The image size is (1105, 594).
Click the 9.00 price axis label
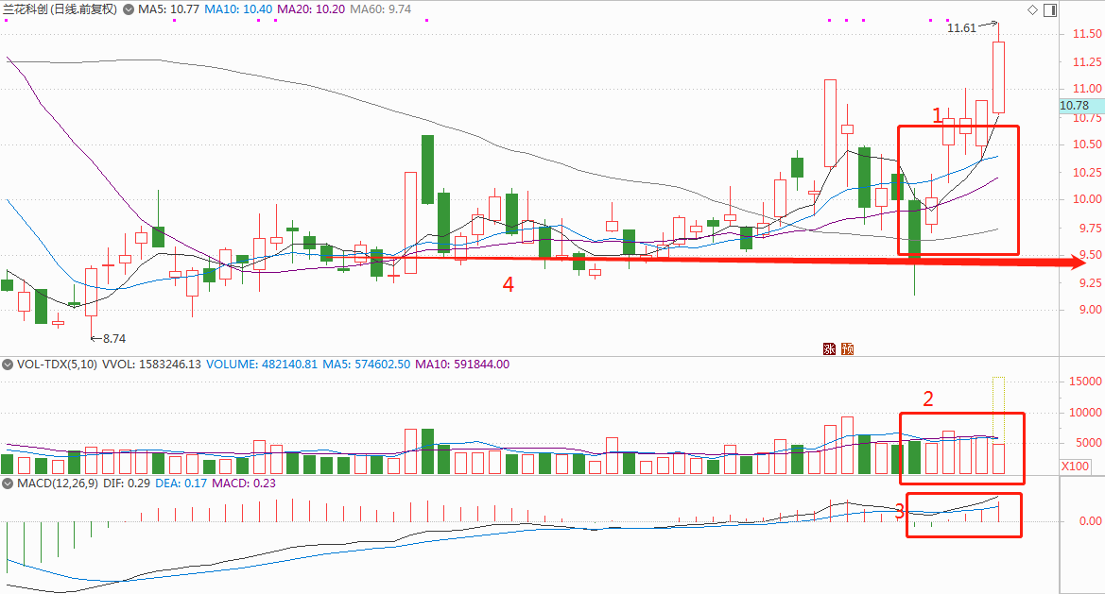tap(1090, 310)
